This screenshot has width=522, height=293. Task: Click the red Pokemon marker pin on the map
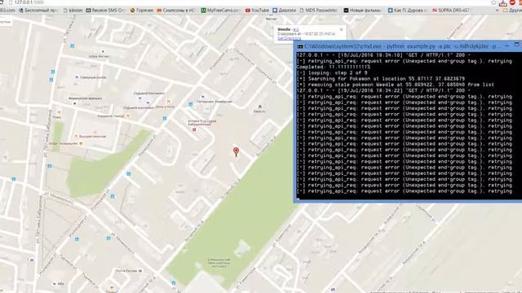(x=236, y=152)
